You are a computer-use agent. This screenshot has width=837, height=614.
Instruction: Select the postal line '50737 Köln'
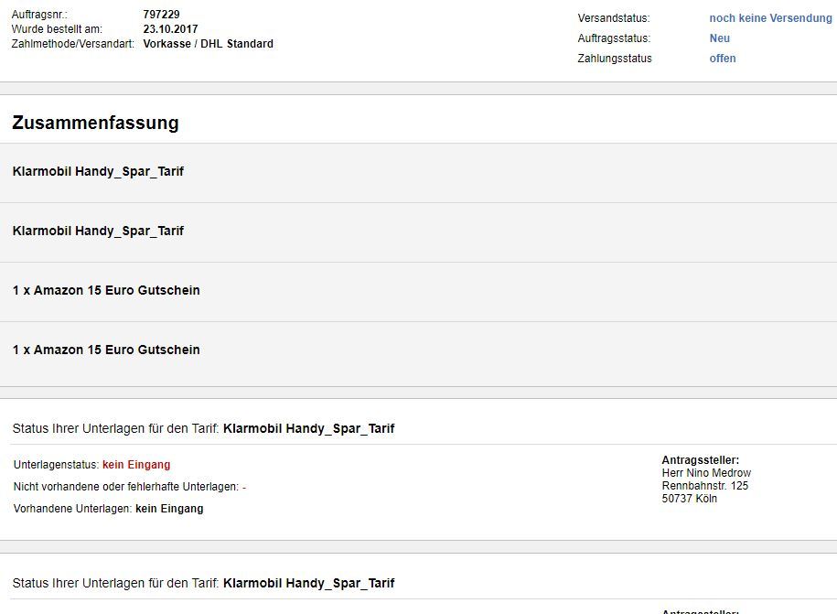tap(689, 499)
